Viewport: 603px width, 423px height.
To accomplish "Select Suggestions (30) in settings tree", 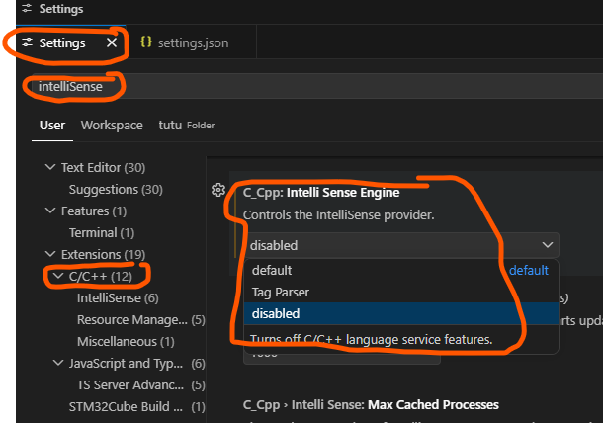I will coord(116,189).
